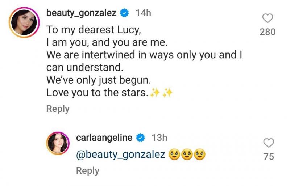Image resolution: width=290 pixels, height=186 pixels.
Task: Click the smiling emojis in carlaangeline's reply
Action: coord(187,155)
